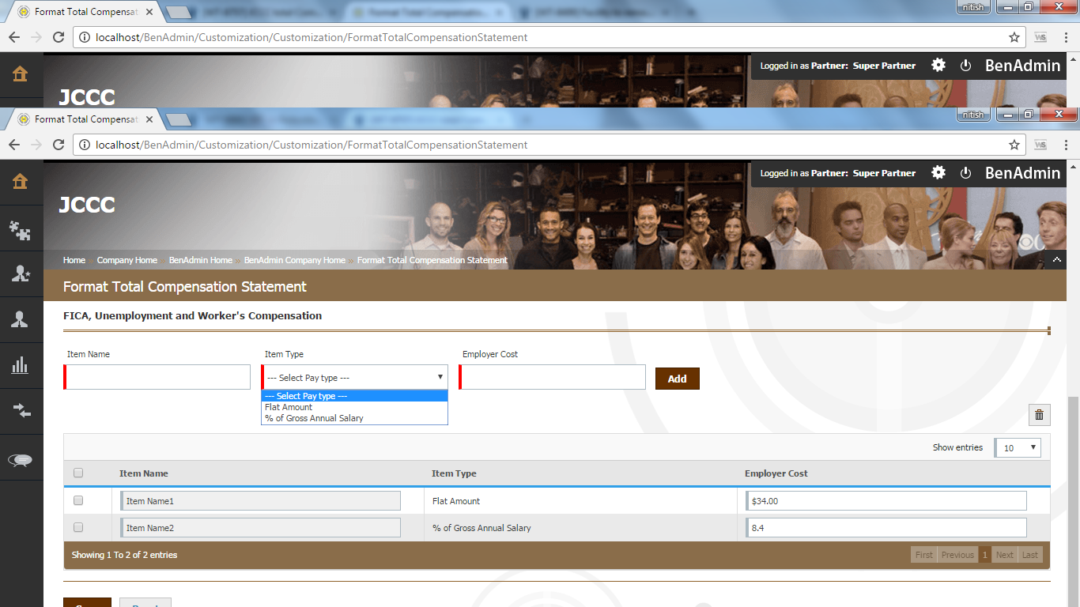This screenshot has height=607, width=1080.
Task: Open Chrome menu in the front window
Action: tap(1065, 145)
